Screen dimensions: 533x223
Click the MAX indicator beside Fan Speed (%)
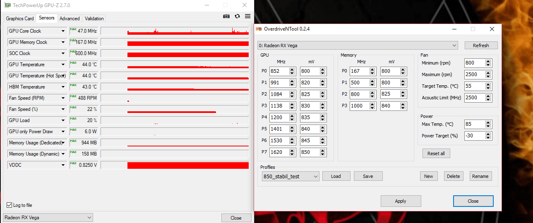pos(73,108)
